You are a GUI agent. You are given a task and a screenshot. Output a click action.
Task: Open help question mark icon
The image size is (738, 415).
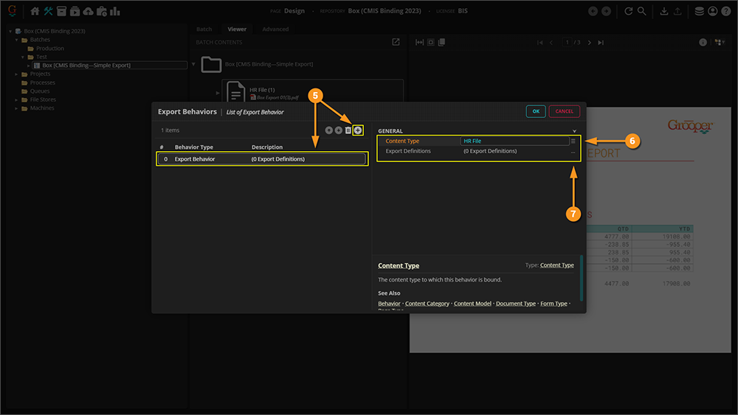726,11
